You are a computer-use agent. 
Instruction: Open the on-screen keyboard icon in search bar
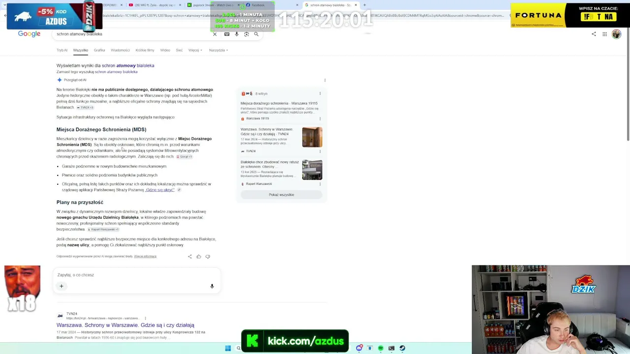click(227, 34)
